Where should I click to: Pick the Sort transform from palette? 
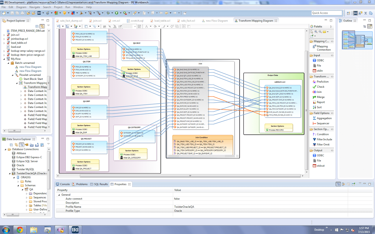pyautogui.click(x=317, y=107)
